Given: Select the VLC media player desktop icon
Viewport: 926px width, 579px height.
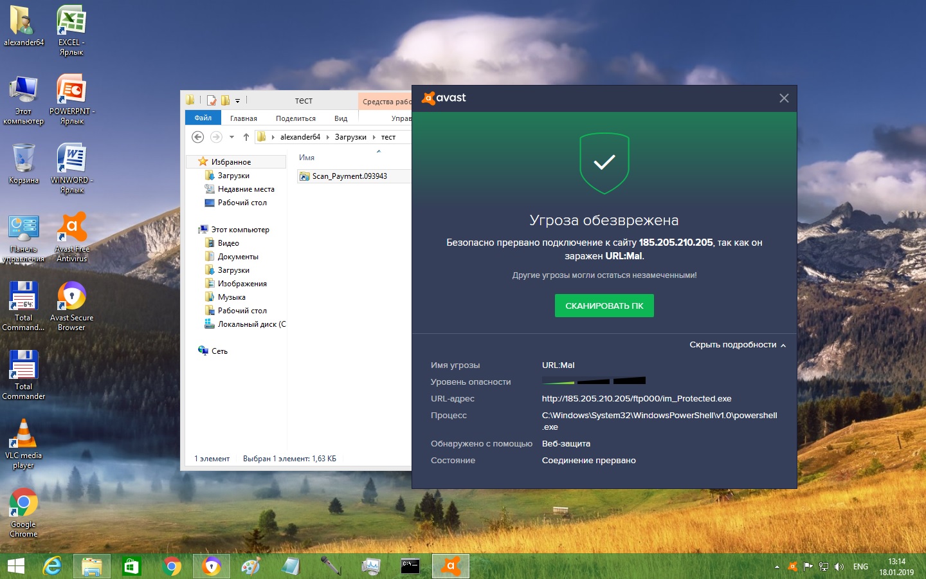Looking at the screenshot, I should pyautogui.click(x=24, y=444).
